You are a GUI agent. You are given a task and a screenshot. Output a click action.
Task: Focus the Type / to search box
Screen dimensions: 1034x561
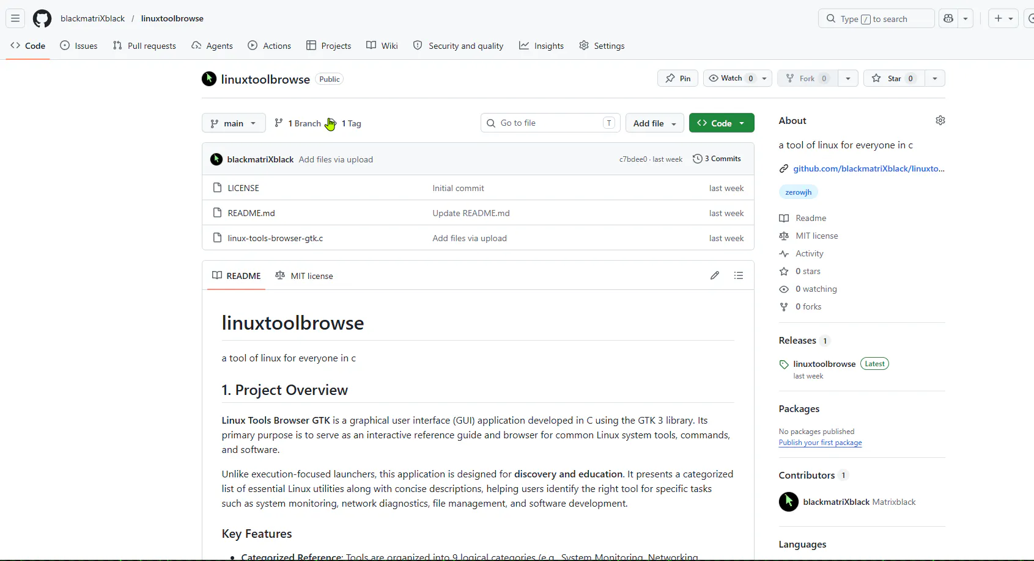pos(876,18)
